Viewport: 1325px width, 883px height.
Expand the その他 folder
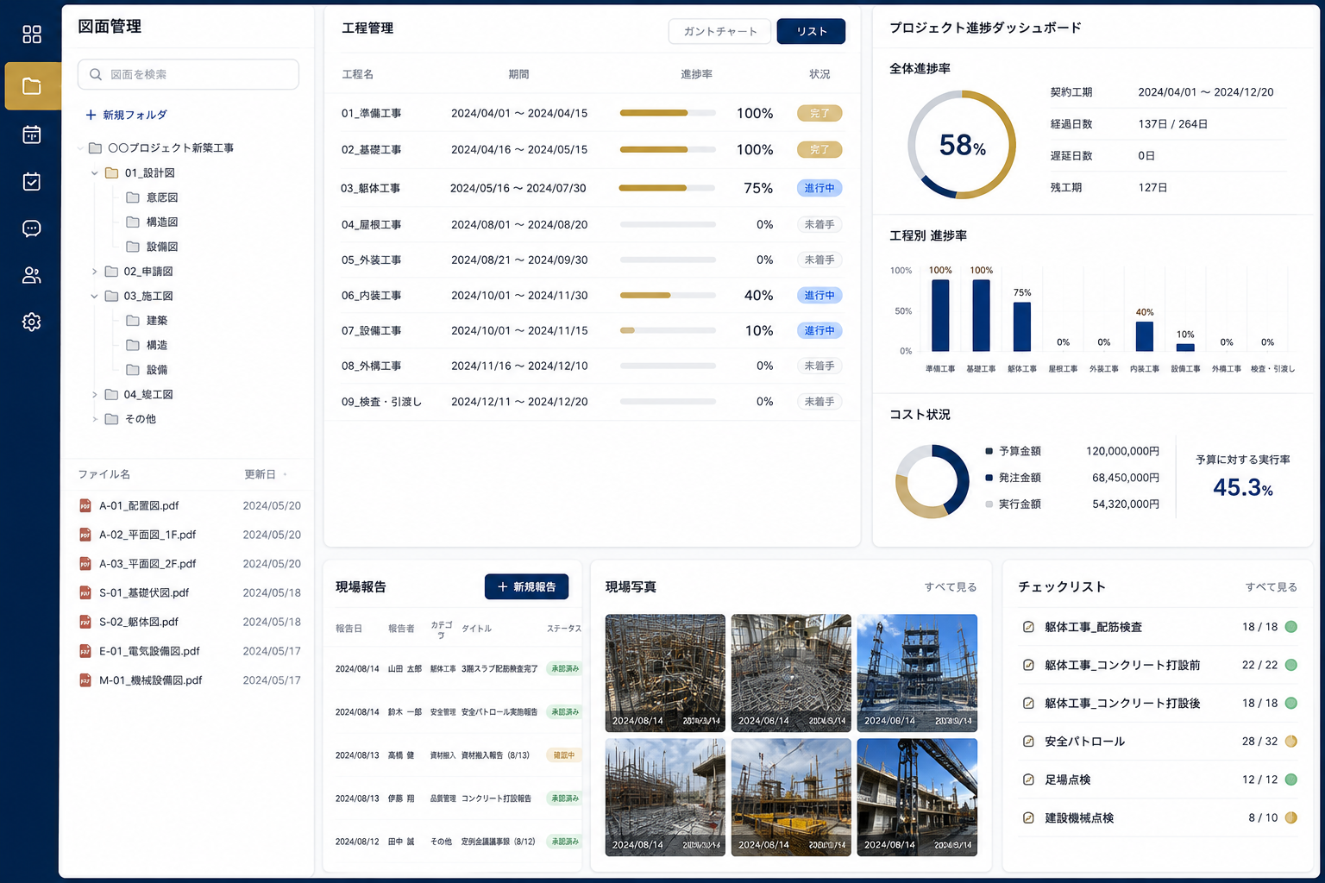[x=95, y=419]
